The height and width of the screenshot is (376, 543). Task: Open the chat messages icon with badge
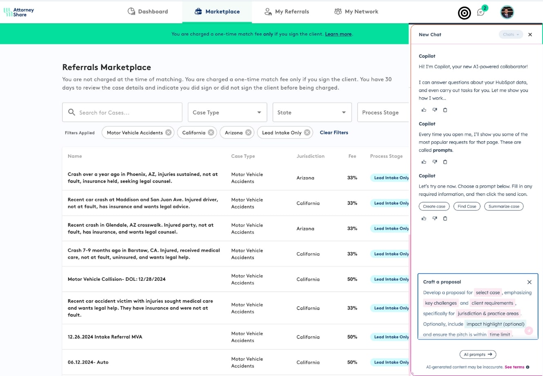pos(481,12)
